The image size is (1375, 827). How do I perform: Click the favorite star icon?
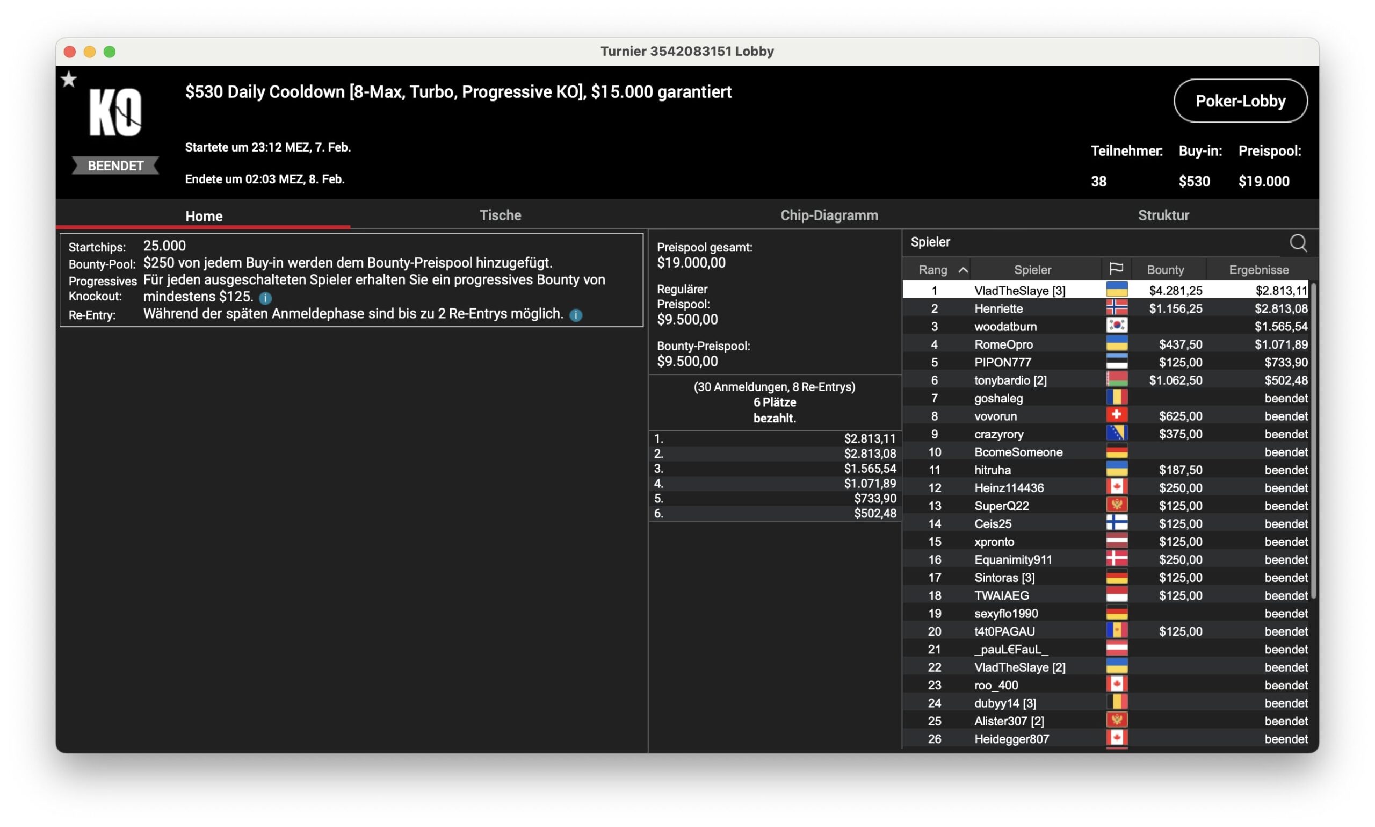coord(69,80)
